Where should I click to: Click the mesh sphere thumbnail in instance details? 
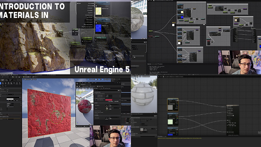pos(107,109)
